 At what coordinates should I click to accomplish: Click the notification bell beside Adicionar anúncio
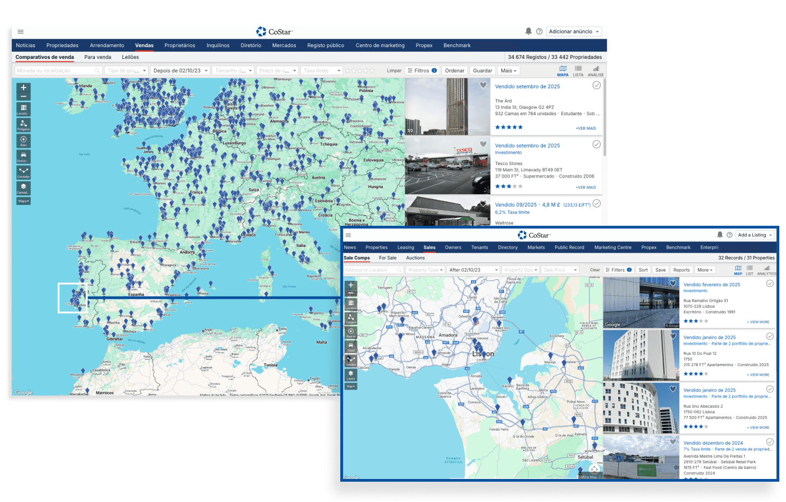point(528,31)
